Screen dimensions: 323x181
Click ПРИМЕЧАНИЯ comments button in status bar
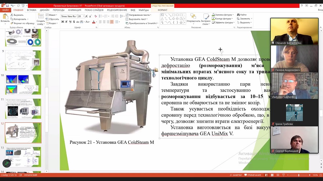(x=253, y=175)
